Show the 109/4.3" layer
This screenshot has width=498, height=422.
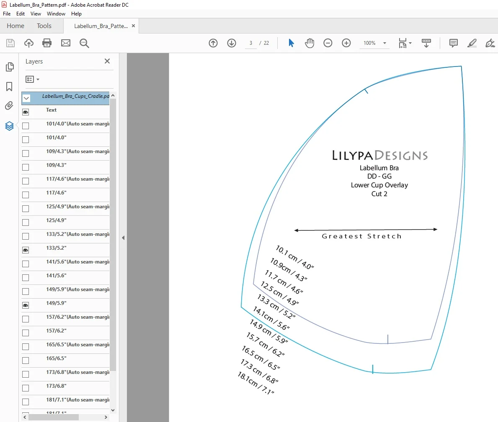[26, 167]
